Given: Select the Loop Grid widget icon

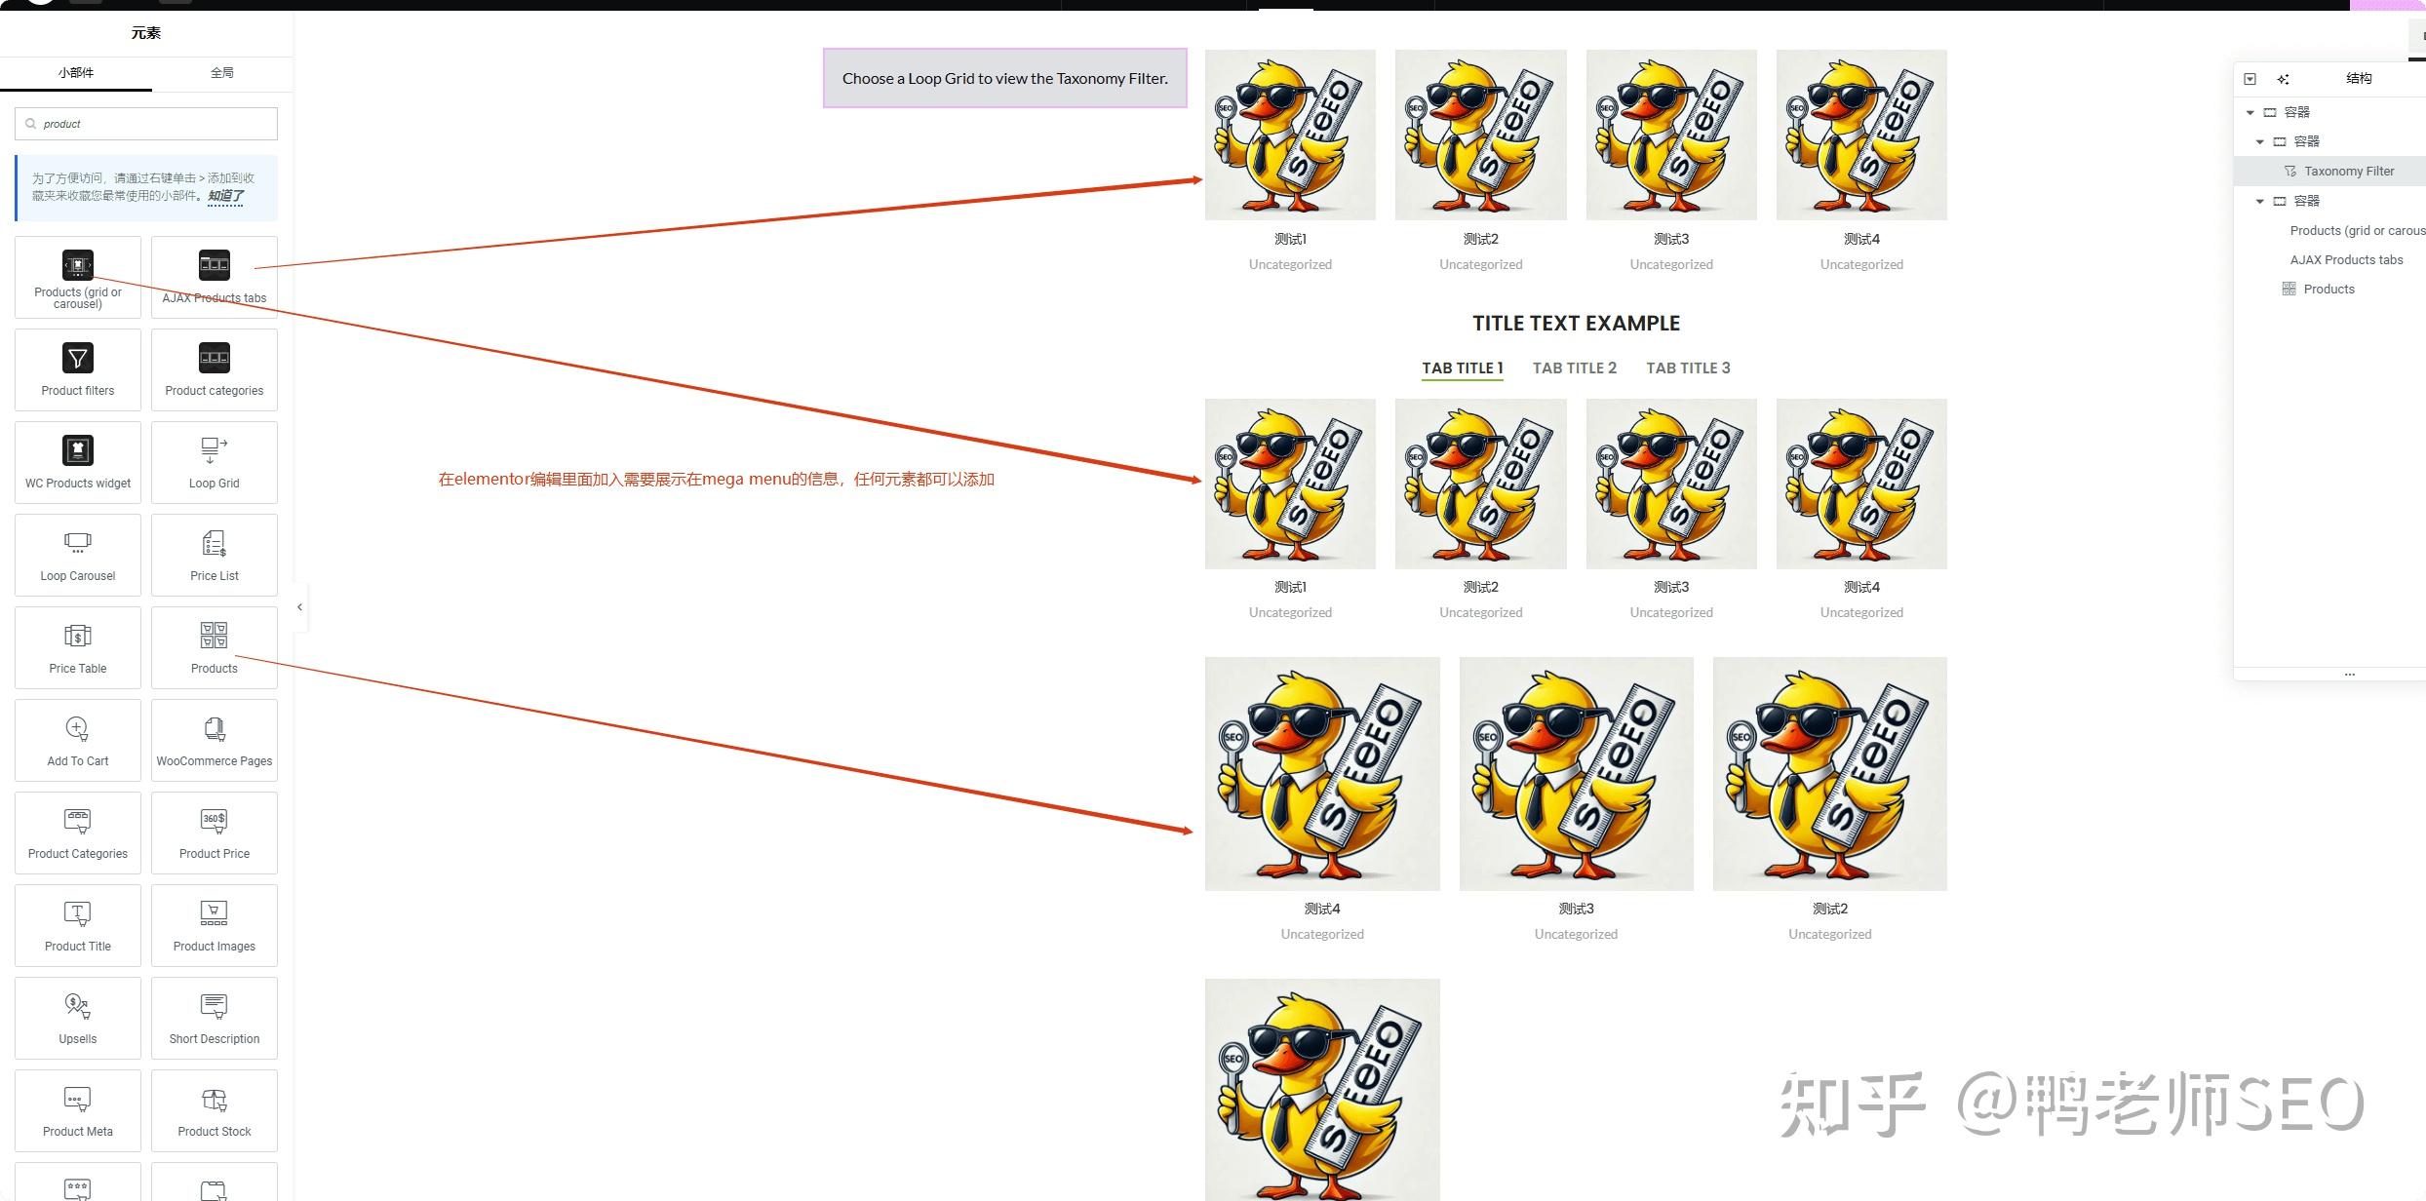Looking at the screenshot, I should [214, 450].
